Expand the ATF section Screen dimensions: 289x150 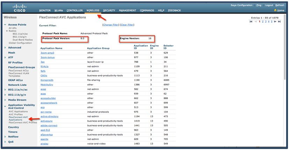[x=5, y=58]
